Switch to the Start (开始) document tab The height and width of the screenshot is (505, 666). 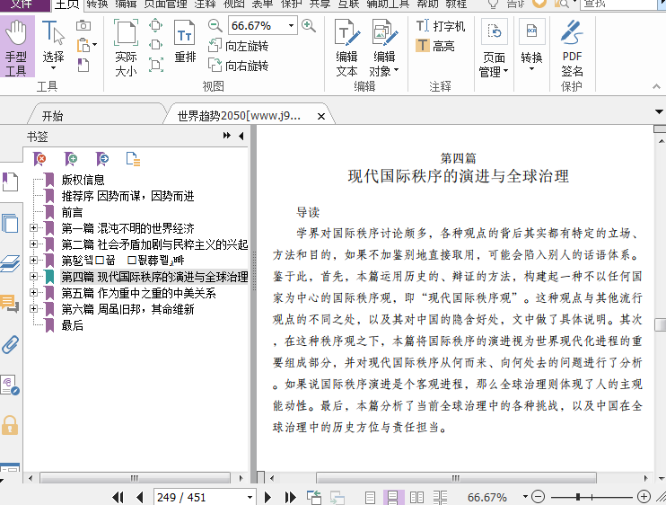click(x=53, y=116)
